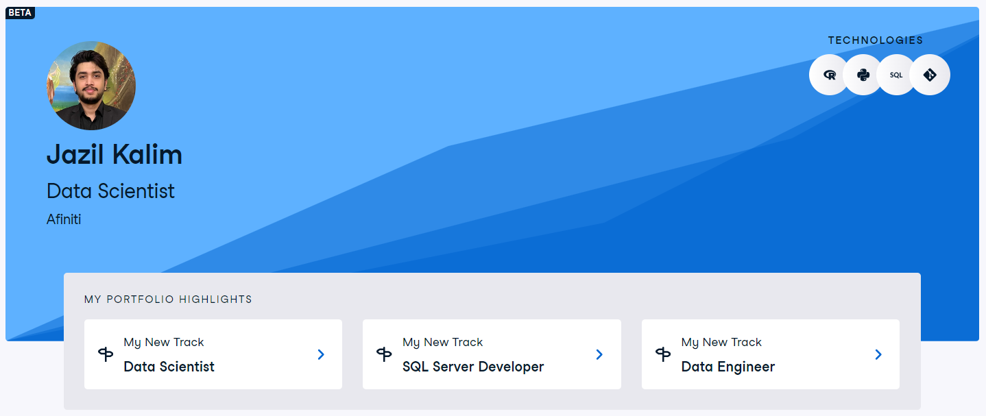This screenshot has width=986, height=416.
Task: Click the TECHNOLOGIES section label
Action: tap(875, 40)
